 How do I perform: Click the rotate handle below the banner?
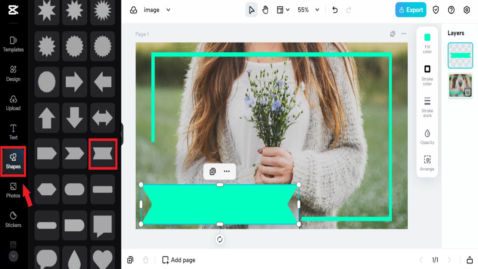[x=220, y=239]
